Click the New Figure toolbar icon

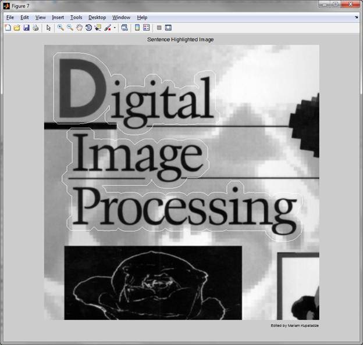(7, 27)
